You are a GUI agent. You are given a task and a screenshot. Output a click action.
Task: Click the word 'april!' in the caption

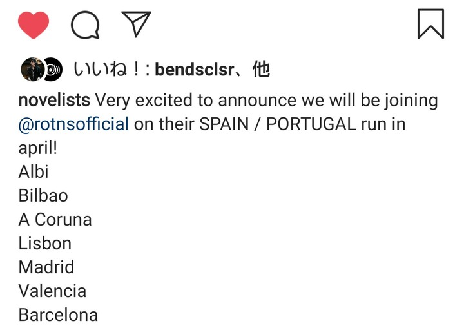tap(37, 148)
